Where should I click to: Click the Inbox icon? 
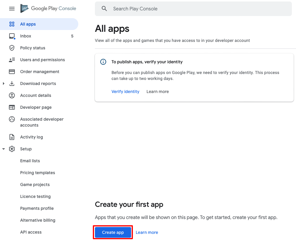[x=12, y=36]
